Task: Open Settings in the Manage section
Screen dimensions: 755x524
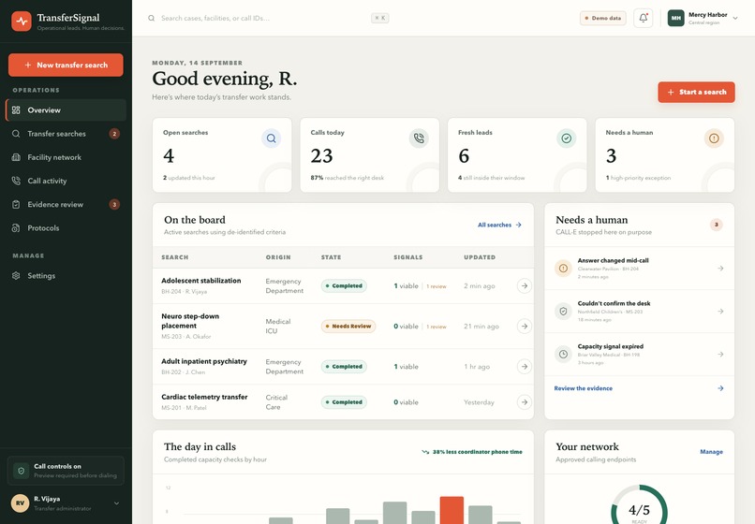Action: [x=66, y=276]
